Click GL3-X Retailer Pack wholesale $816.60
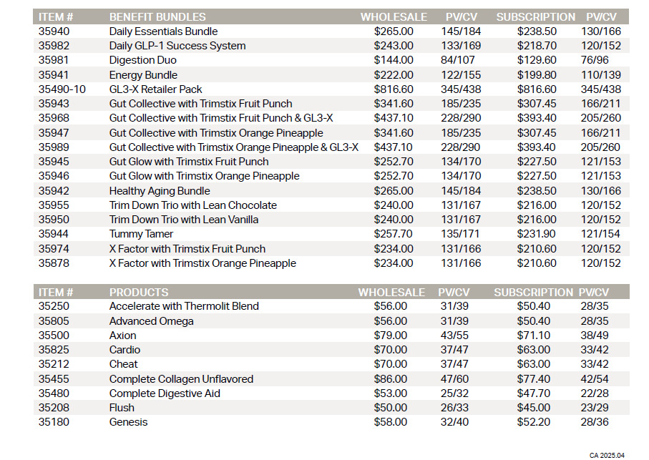The width and height of the screenshot is (649, 460). click(394, 89)
